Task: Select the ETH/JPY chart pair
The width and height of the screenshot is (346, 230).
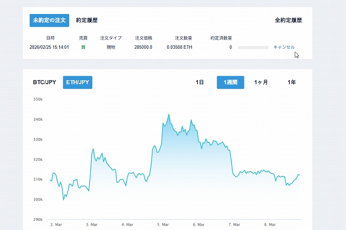Action: click(x=77, y=82)
